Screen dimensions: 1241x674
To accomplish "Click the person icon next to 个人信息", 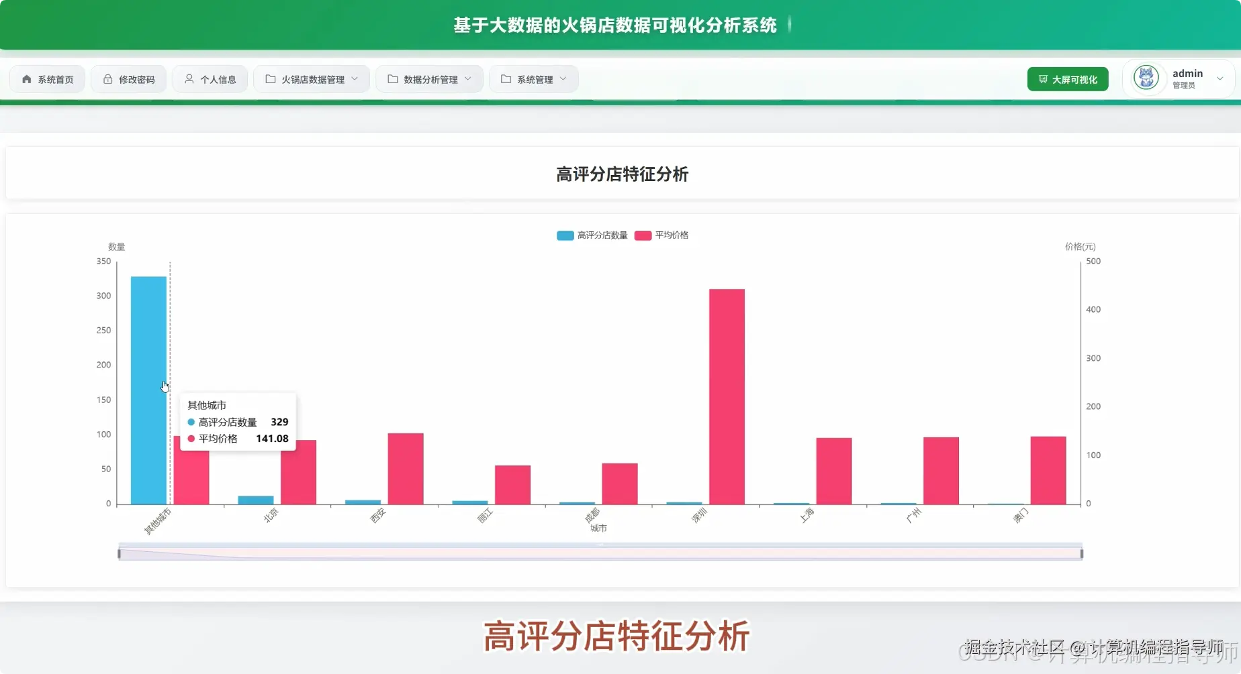I will tap(189, 78).
